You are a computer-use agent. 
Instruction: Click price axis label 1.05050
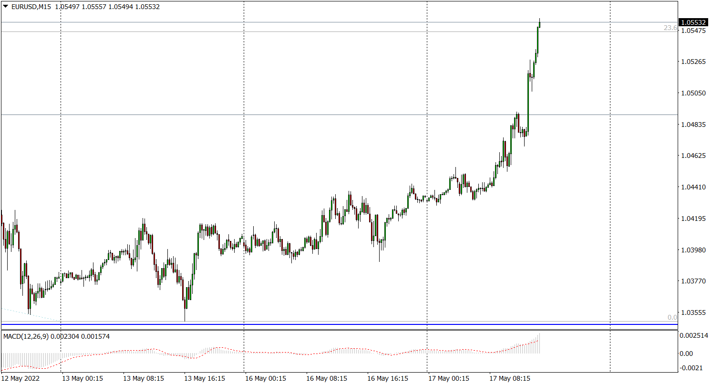[693, 93]
